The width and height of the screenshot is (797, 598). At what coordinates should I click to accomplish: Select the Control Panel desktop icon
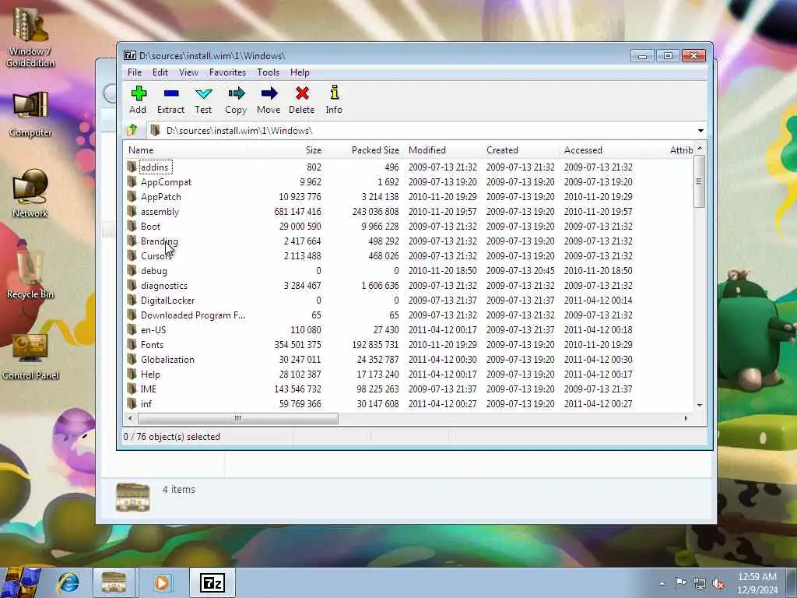[x=30, y=356]
